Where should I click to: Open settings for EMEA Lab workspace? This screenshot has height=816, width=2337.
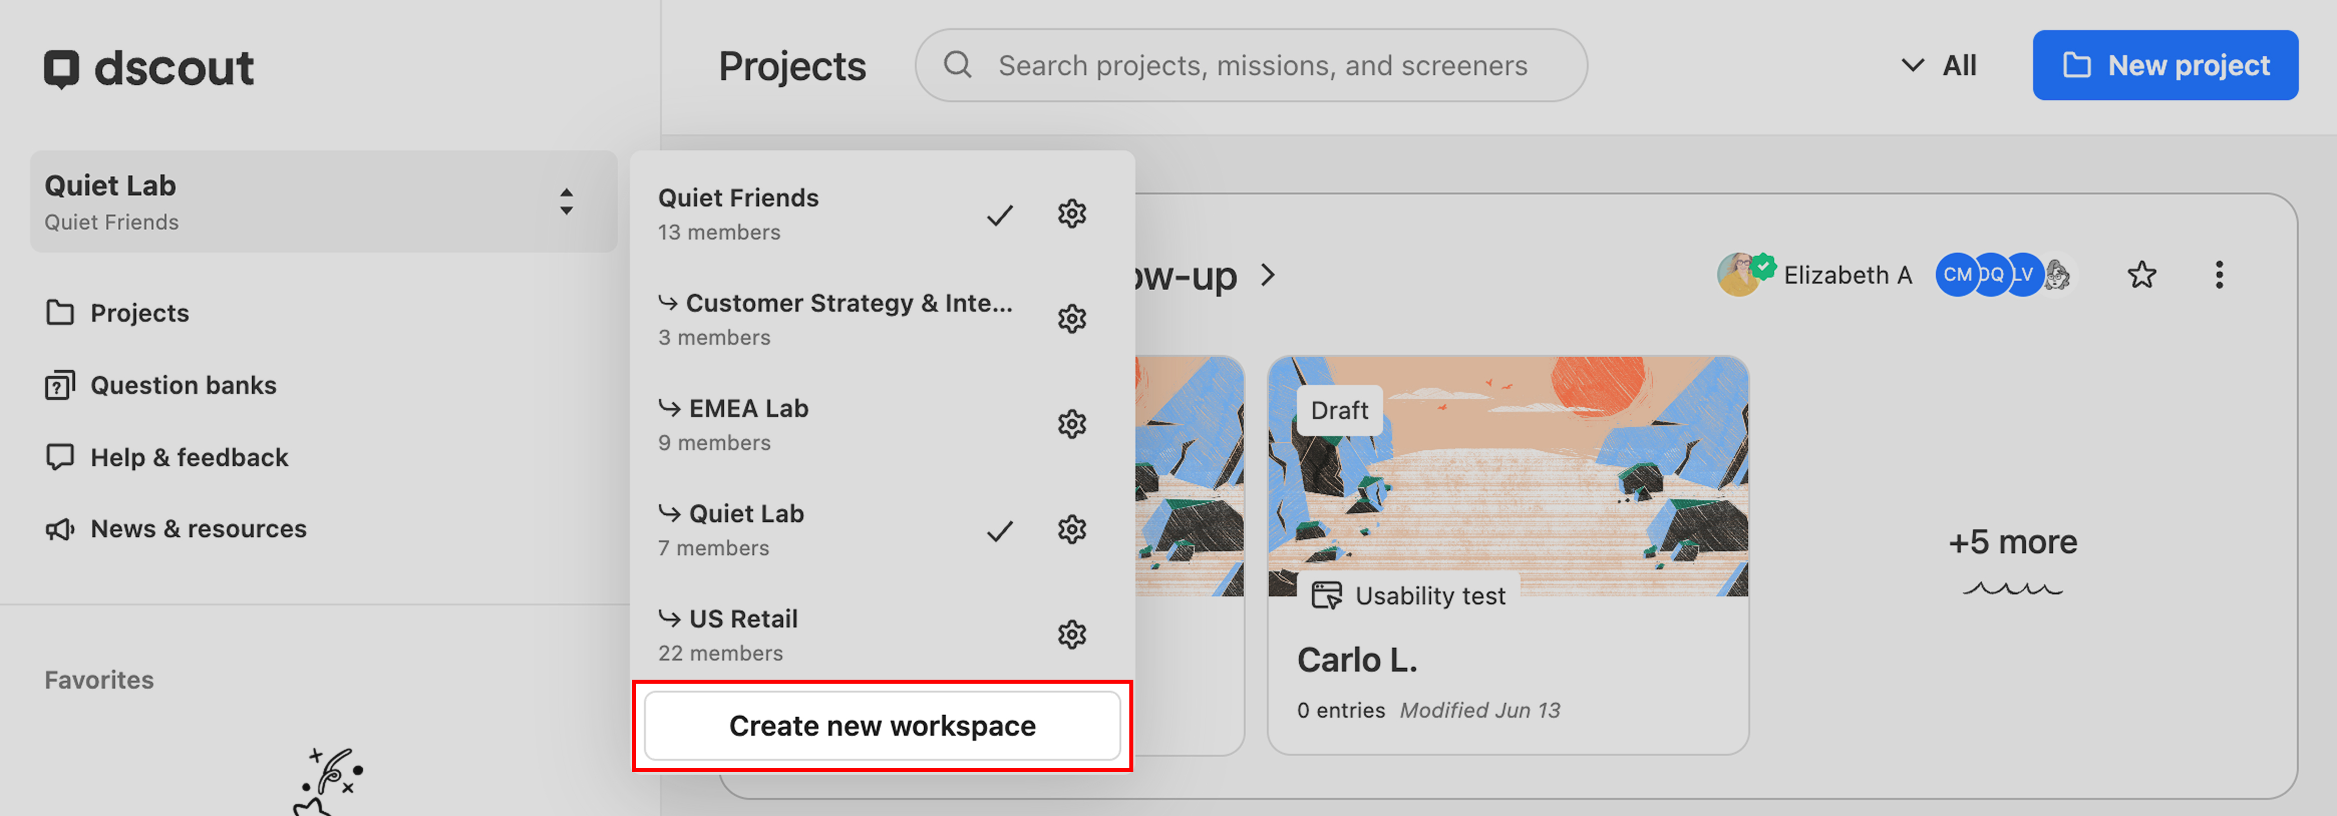click(1071, 424)
